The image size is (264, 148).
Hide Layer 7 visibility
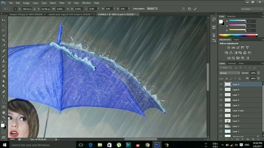click(x=221, y=95)
